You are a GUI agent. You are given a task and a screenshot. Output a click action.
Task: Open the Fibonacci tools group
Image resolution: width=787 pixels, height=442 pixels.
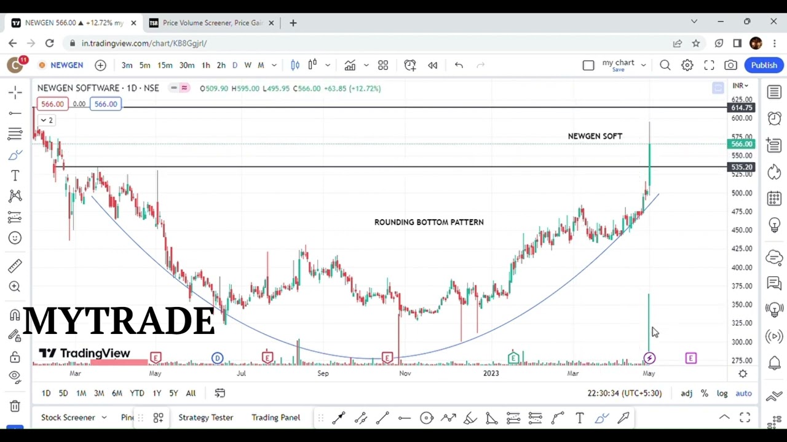pyautogui.click(x=15, y=134)
